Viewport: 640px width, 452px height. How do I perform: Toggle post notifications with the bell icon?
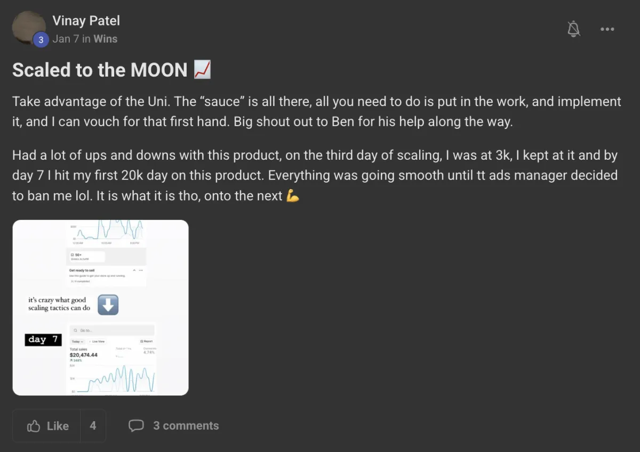pyautogui.click(x=574, y=29)
